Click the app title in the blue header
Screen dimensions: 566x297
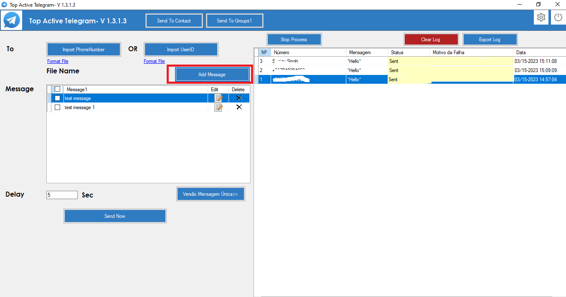tap(78, 21)
